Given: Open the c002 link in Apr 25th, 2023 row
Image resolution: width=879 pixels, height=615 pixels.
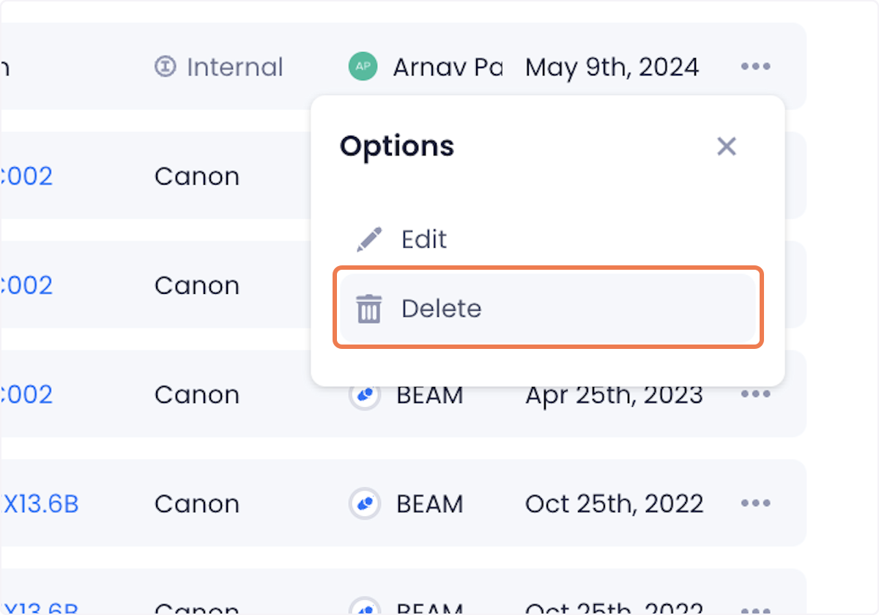Looking at the screenshot, I should pyautogui.click(x=26, y=395).
